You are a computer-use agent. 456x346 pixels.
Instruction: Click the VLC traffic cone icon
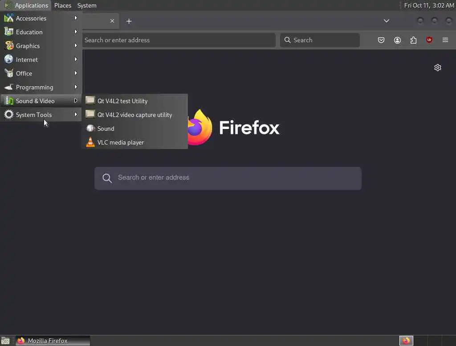point(90,142)
